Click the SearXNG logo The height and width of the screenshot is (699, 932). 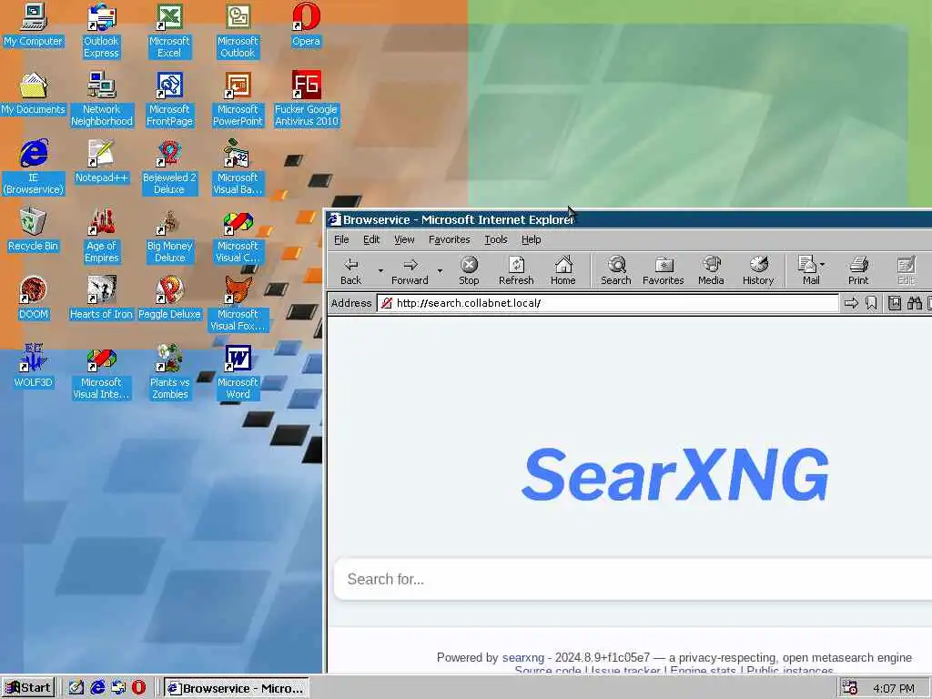[x=675, y=474]
